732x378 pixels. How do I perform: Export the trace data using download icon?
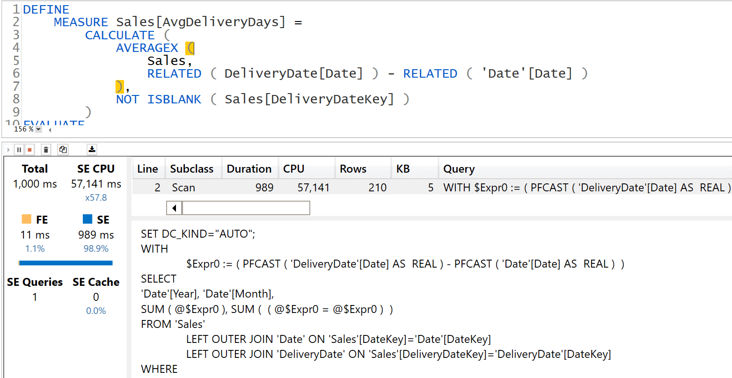tap(92, 149)
